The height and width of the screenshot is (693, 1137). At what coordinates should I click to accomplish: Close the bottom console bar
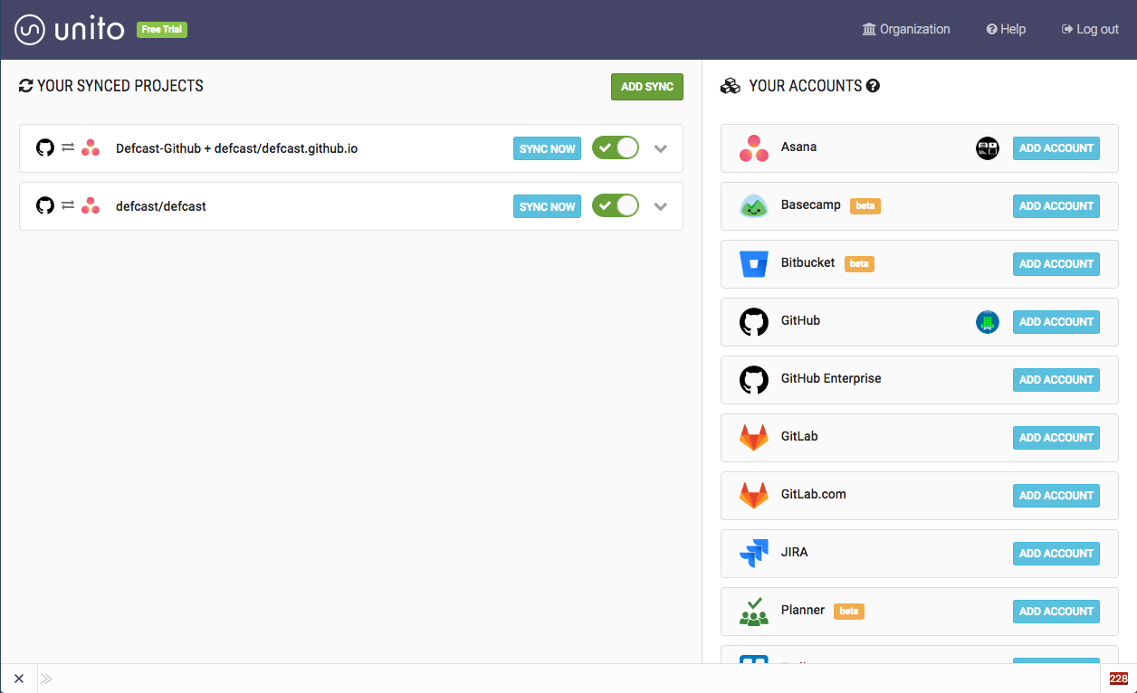[x=19, y=679]
